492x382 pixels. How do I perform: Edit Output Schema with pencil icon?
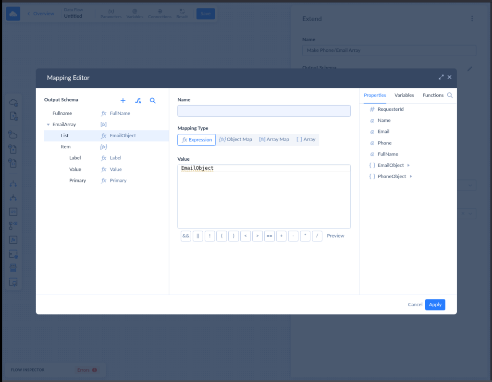(469, 69)
